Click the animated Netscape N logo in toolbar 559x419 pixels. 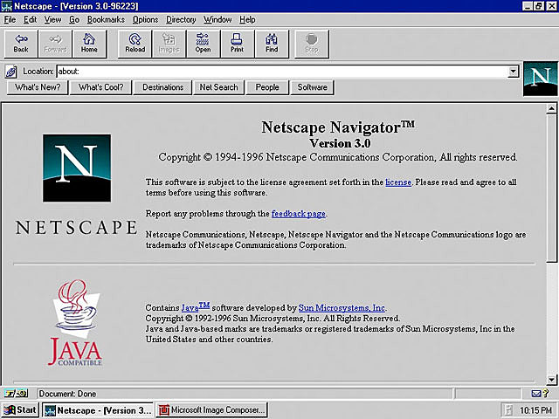coord(540,79)
